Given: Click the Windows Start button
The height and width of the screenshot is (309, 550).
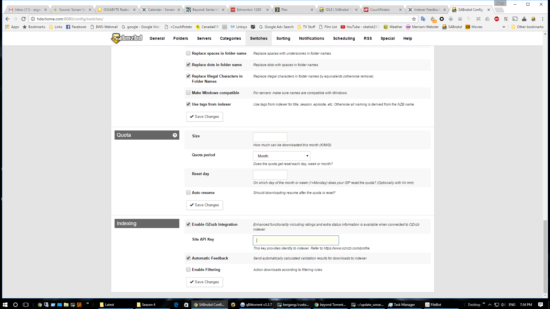Looking at the screenshot, I should pyautogui.click(x=5, y=305).
